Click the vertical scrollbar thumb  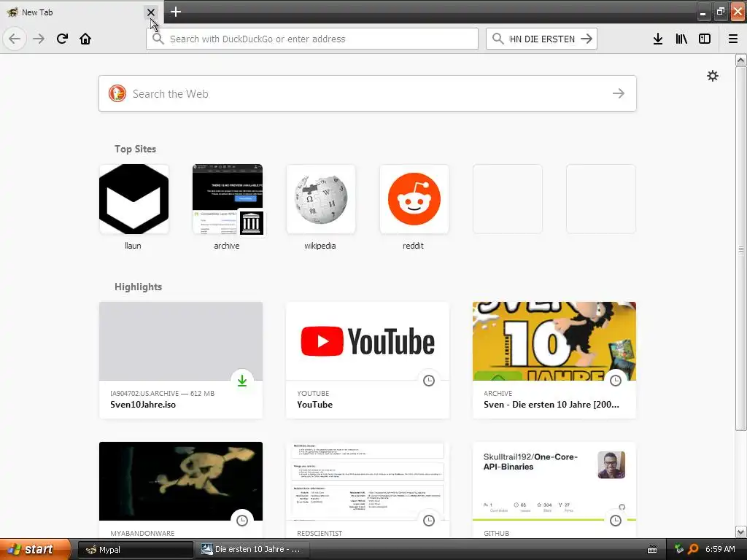click(x=740, y=249)
